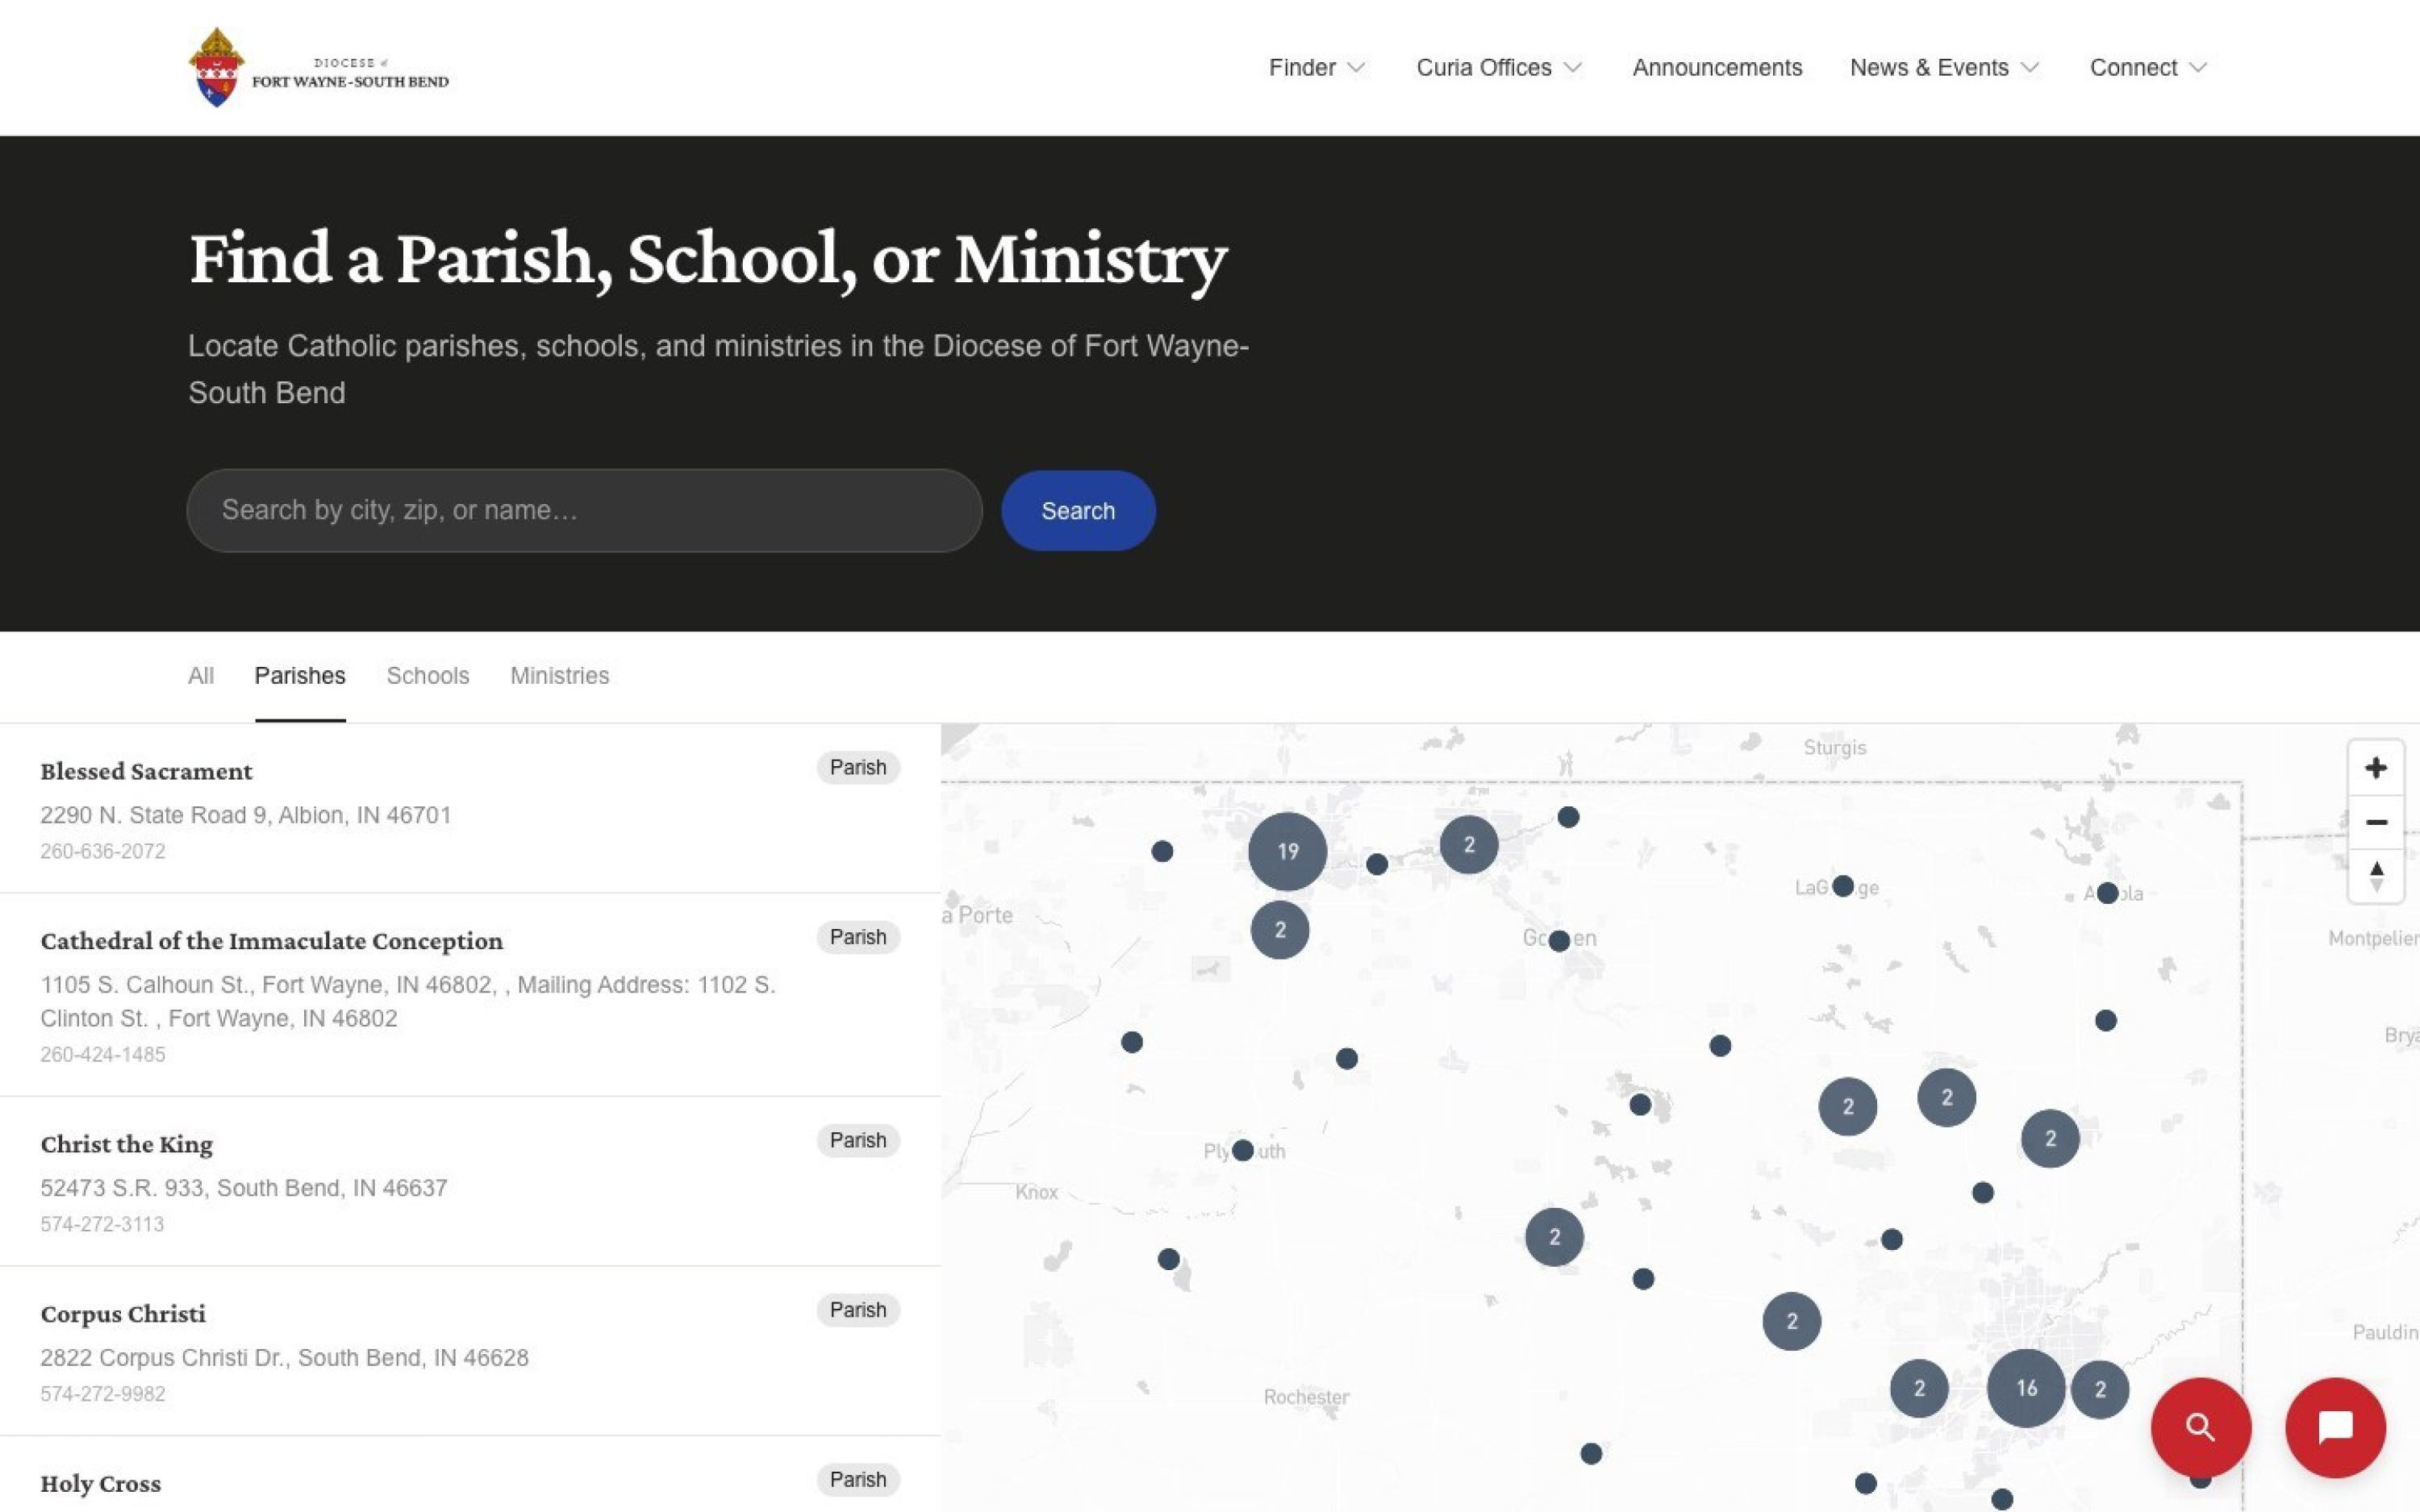Click the map marker over Angola
Screen dimensions: 2420x1512
point(2107,893)
